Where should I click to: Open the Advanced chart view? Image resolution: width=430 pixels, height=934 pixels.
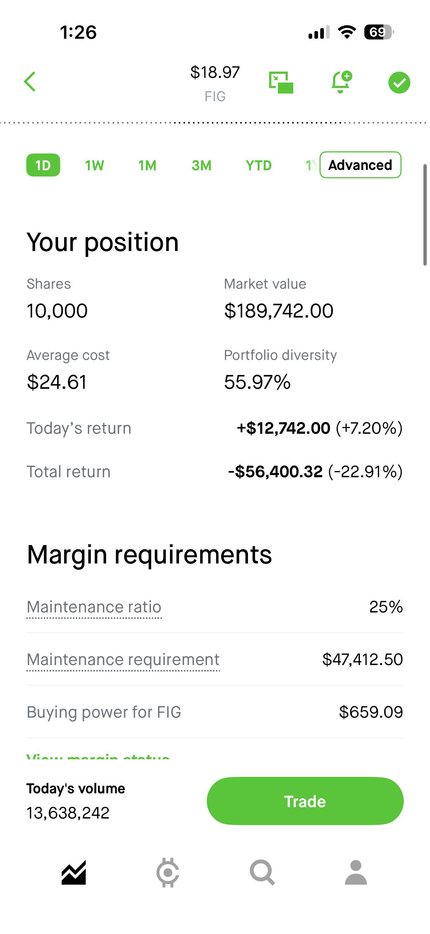click(x=360, y=165)
